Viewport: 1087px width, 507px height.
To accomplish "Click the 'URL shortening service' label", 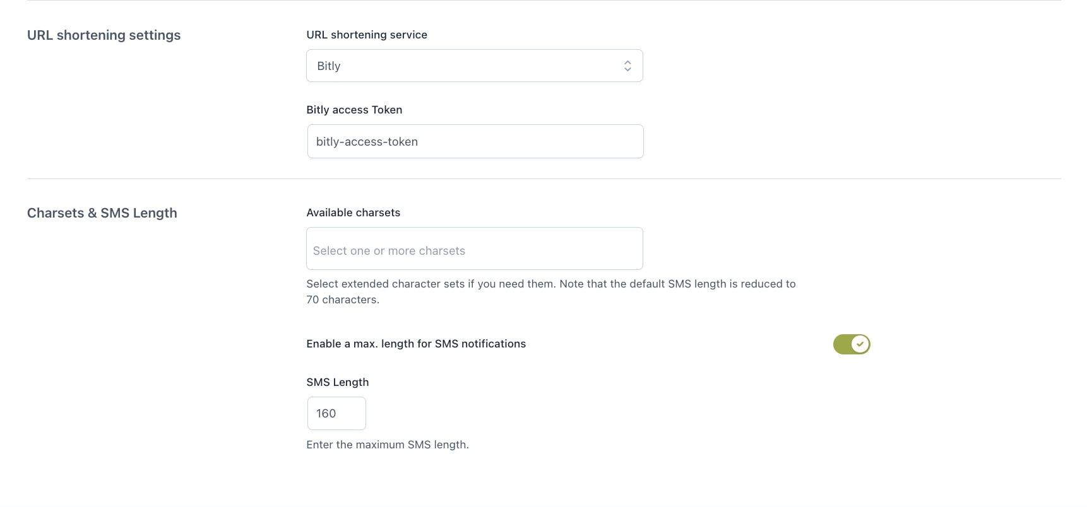I will pyautogui.click(x=367, y=35).
